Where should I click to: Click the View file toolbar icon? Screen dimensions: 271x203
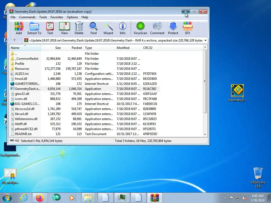point(64,28)
